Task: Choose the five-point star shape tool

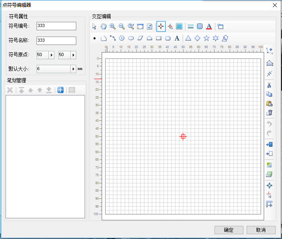Action: [x=207, y=39]
